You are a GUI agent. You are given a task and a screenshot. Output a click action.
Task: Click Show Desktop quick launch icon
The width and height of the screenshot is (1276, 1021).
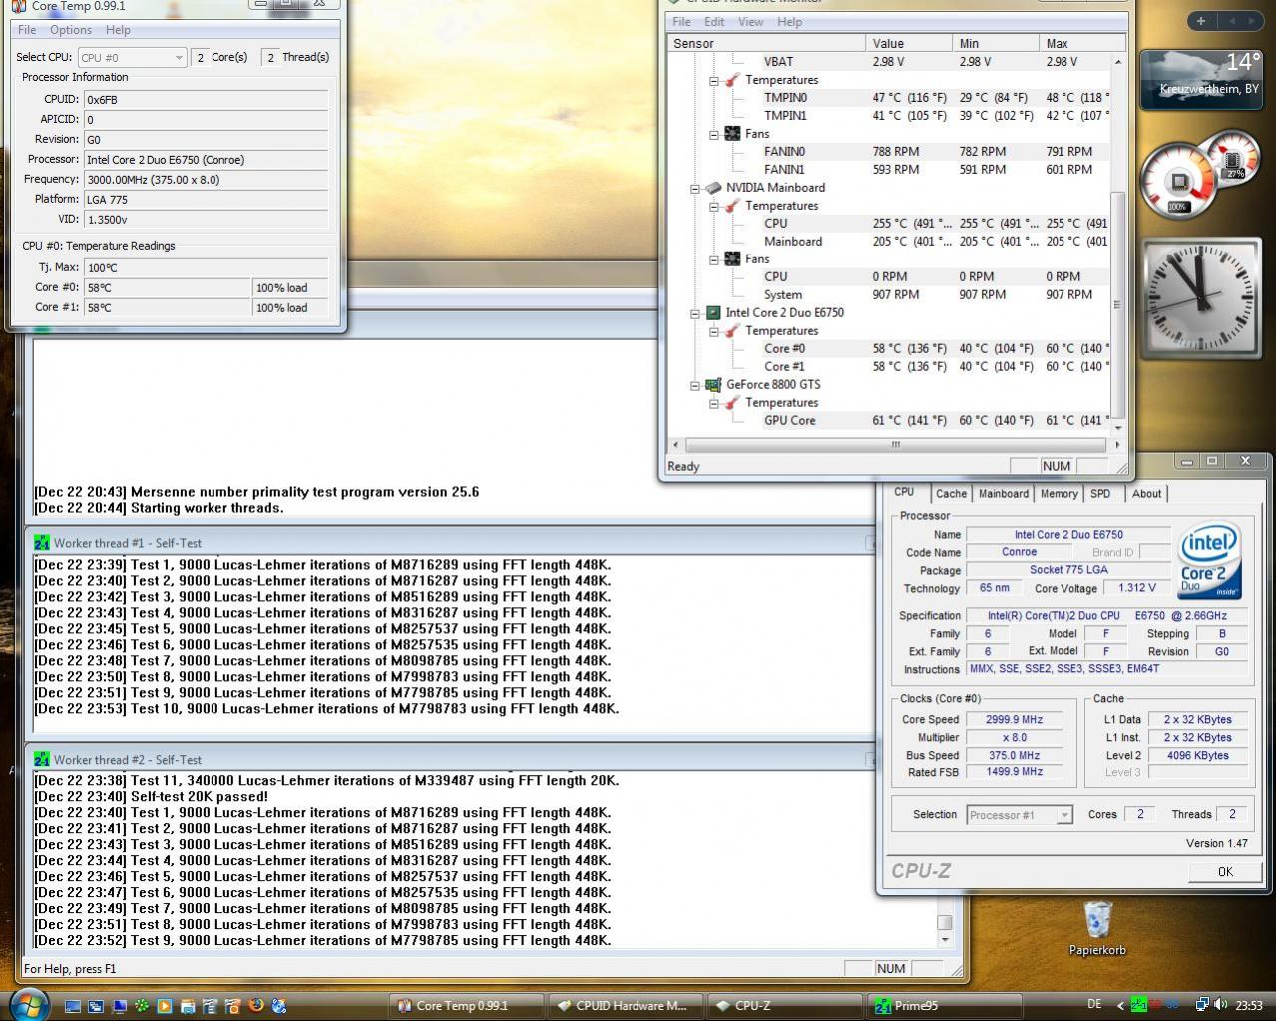click(x=72, y=1006)
